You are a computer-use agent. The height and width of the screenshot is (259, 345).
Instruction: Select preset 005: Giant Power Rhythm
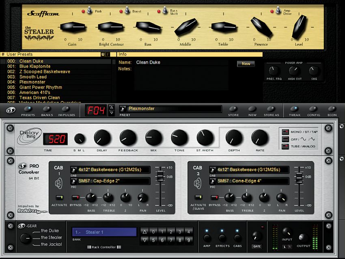pos(56,87)
